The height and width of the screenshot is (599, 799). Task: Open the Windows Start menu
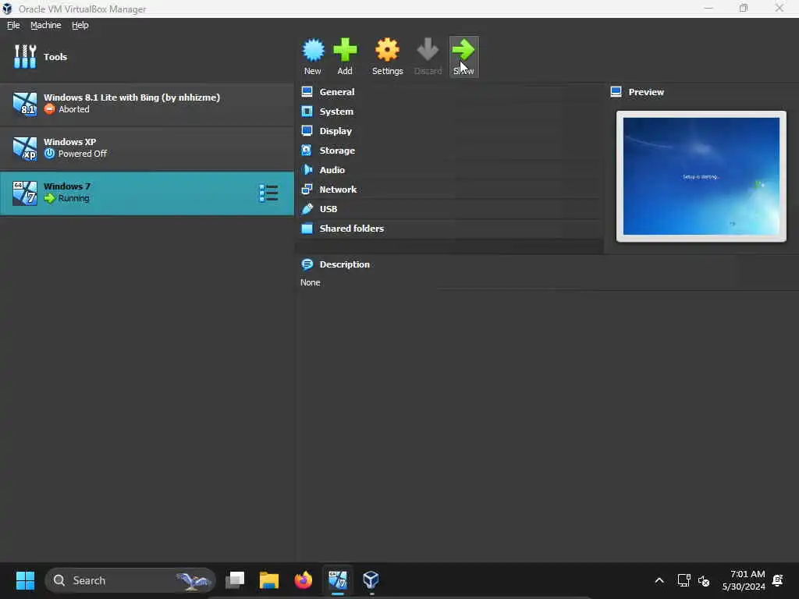click(x=25, y=580)
